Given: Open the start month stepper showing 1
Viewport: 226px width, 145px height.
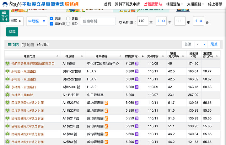Looking at the screenshot, I should point(161,21).
